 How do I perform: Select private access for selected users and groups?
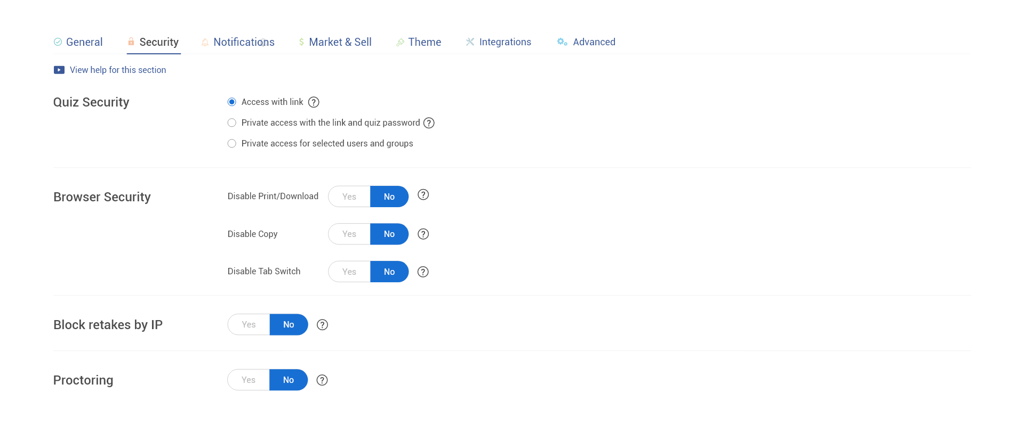pos(232,144)
